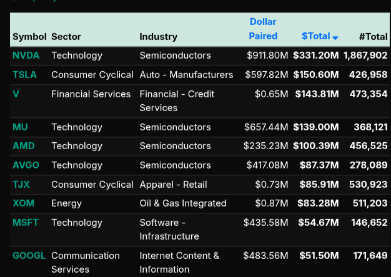
Task: Sort by the Sector column header
Action: coord(66,37)
